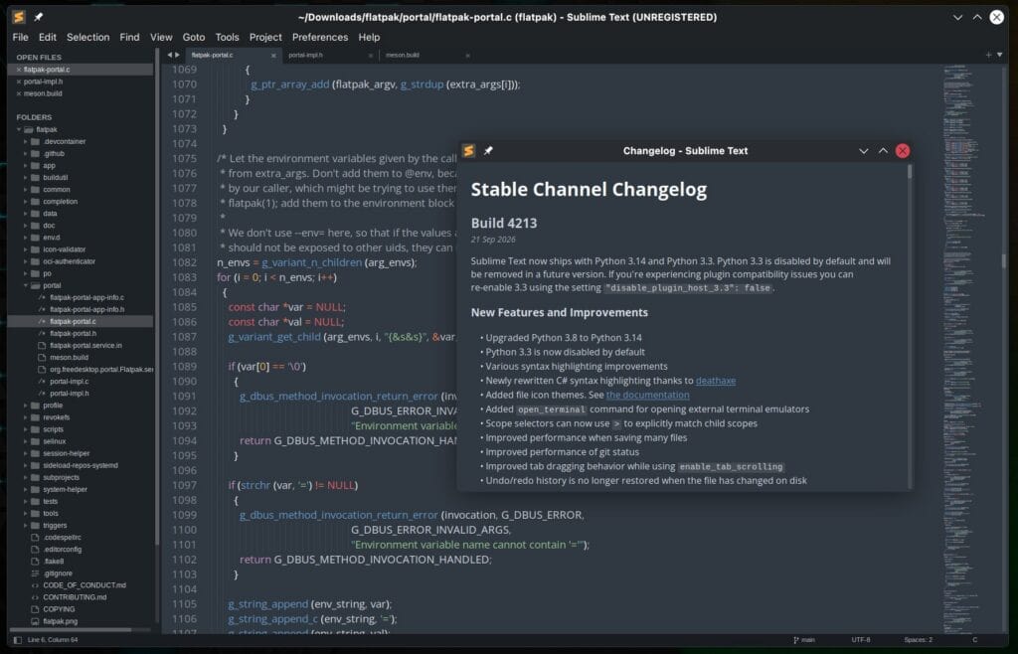Viewport: 1018px width, 654px height.
Task: Expand the app folder
Action: pyautogui.click(x=26, y=165)
